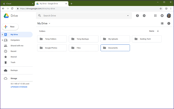The image size is (174, 109).
Task: Expand Computers tree arrow
Action: click(x=2, y=40)
